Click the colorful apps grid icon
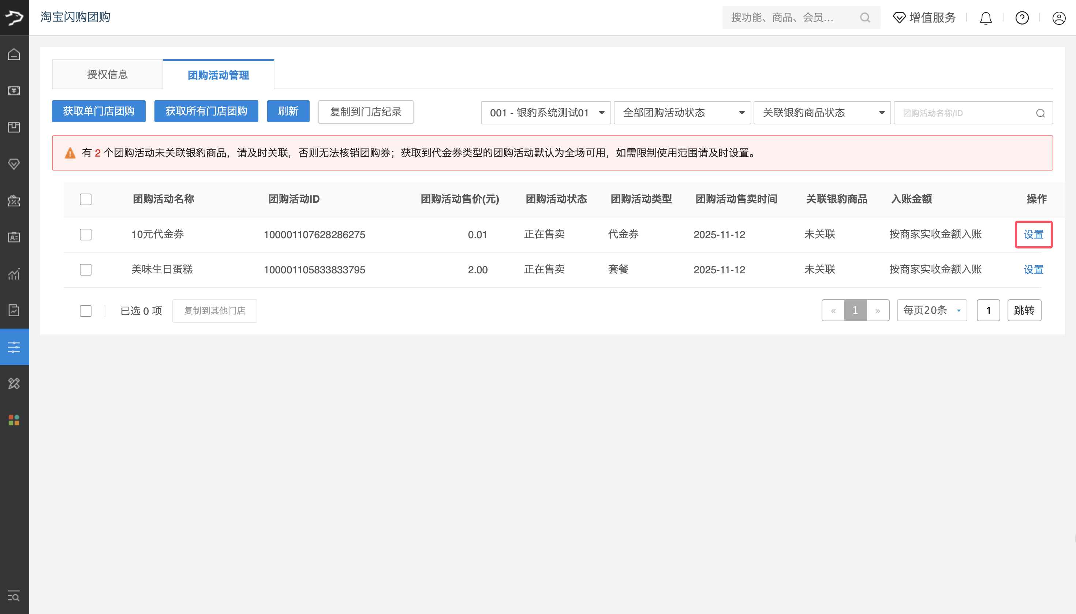This screenshot has height=614, width=1076. [x=14, y=420]
